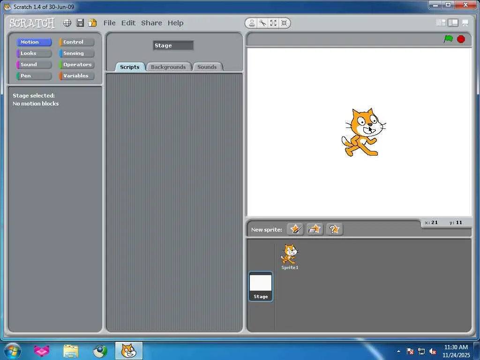
Task: Get a surprise sprite
Action: click(334, 229)
